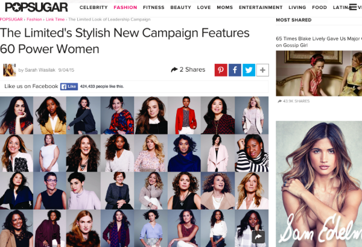Select the Beauty menu item
The image size is (362, 247).
tap(180, 7)
